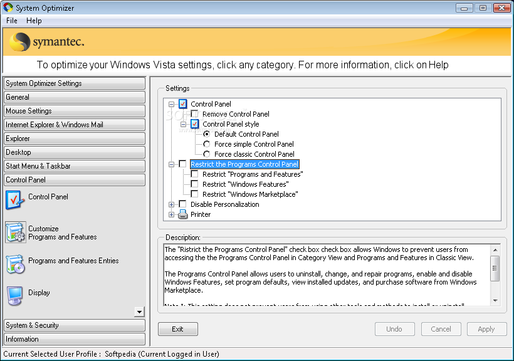The width and height of the screenshot is (514, 361).
Task: Check Restrict "Programs and Features" box
Action: 194,174
